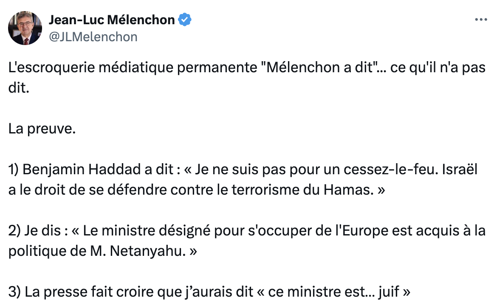Open Jean-Luc Mélenchon's profile avatar
Screen dimensions: 497x306
point(25,28)
